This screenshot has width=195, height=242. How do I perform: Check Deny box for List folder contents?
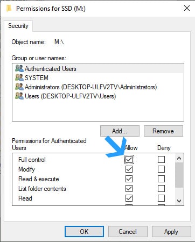point(161,188)
